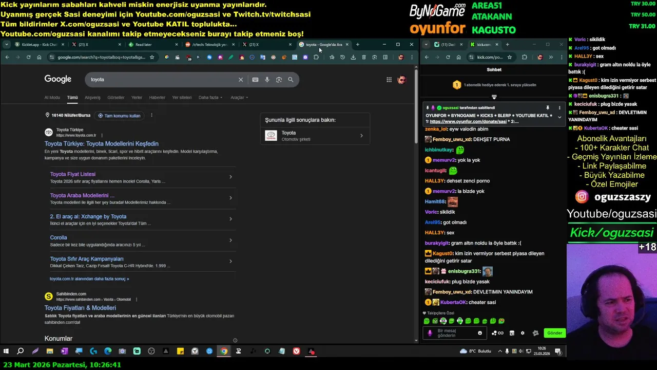Switch to the Read later browser tab
The image size is (657, 370).
[x=154, y=45]
